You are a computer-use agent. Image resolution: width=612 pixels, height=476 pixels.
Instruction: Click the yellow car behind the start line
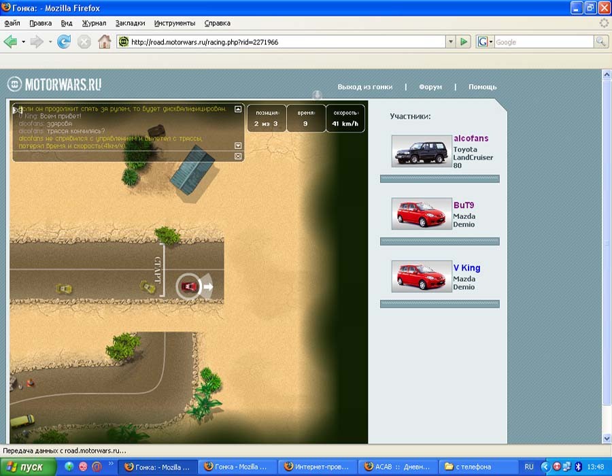coord(148,287)
